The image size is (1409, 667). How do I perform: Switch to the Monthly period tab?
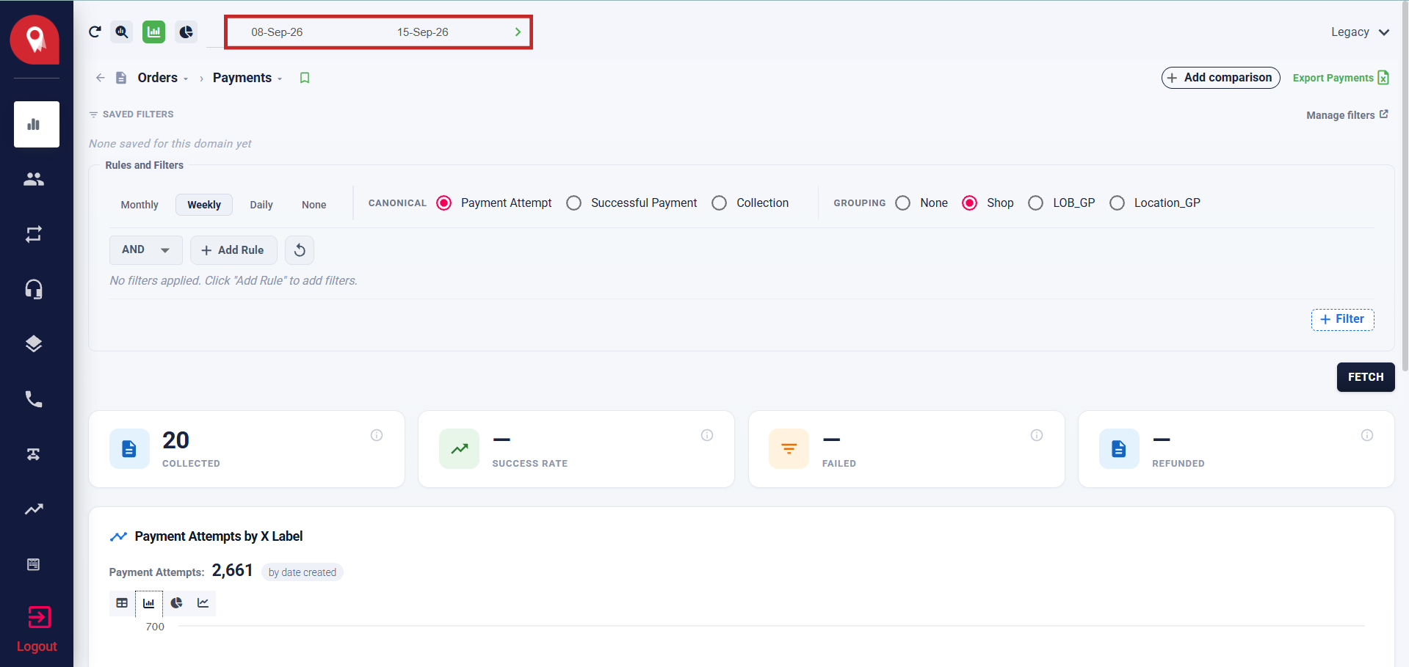pos(140,205)
